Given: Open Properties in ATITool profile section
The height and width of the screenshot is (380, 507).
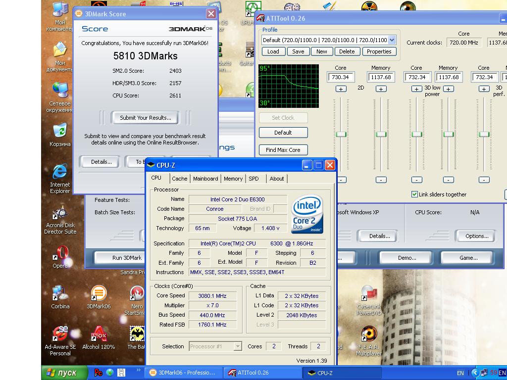Looking at the screenshot, I should click(x=379, y=51).
